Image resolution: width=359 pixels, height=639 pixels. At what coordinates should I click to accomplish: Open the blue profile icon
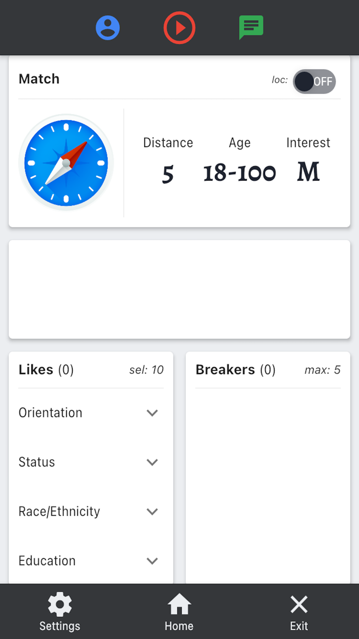click(x=108, y=28)
